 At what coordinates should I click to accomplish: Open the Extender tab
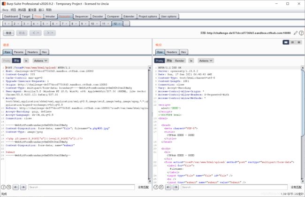(129, 16)
